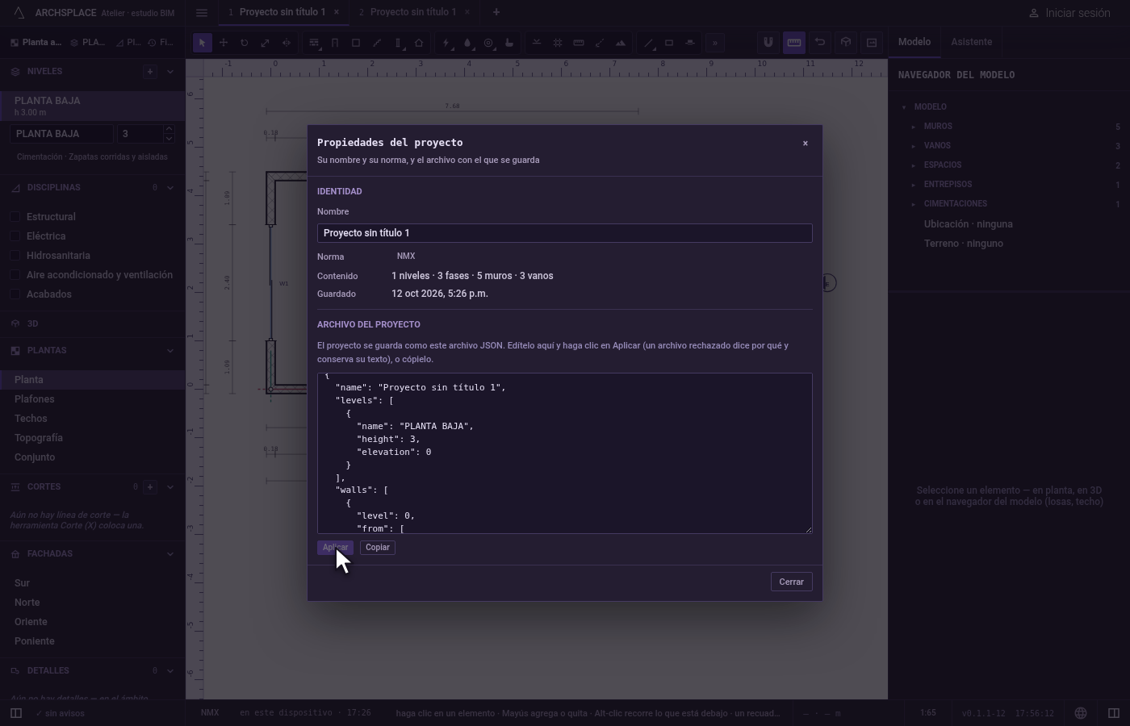
Task: Select the arrow selection tool
Action: (203, 43)
